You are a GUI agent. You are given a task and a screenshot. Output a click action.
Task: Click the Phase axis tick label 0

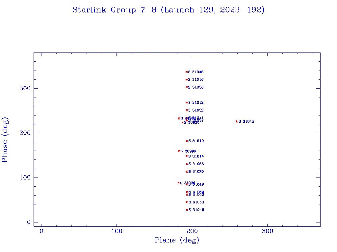pyautogui.click(x=29, y=222)
